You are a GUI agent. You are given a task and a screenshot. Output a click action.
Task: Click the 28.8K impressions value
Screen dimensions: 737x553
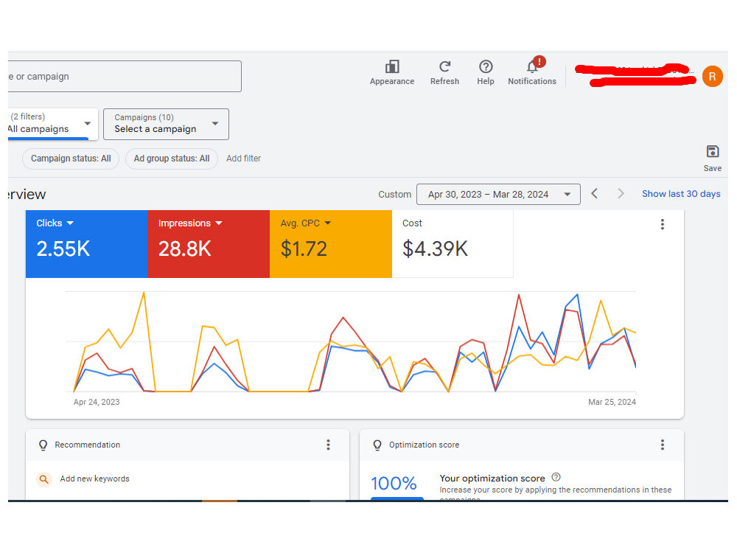coord(185,248)
